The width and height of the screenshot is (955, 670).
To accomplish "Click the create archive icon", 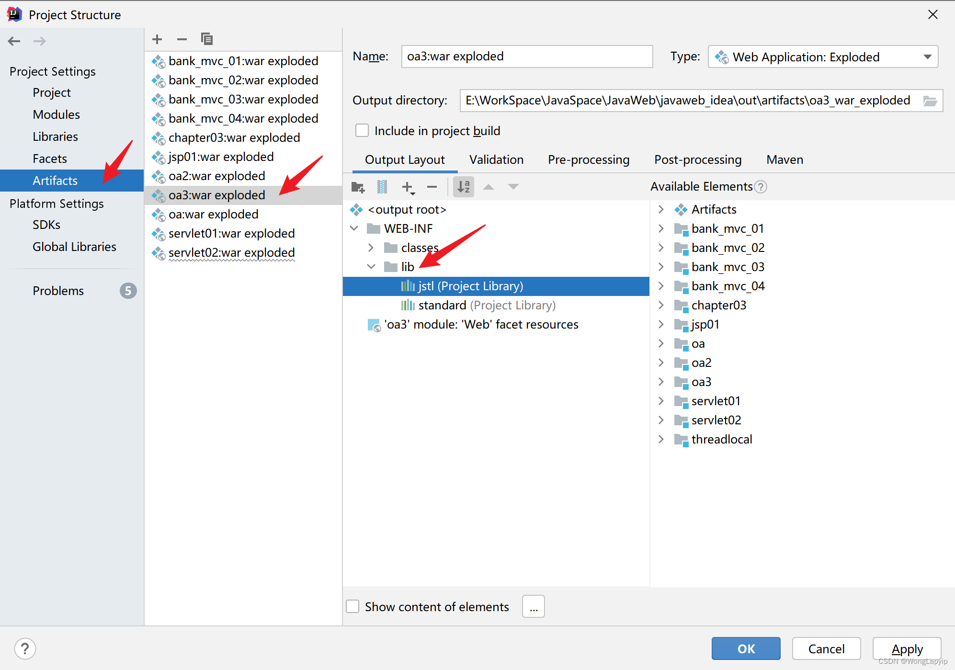I will click(382, 187).
